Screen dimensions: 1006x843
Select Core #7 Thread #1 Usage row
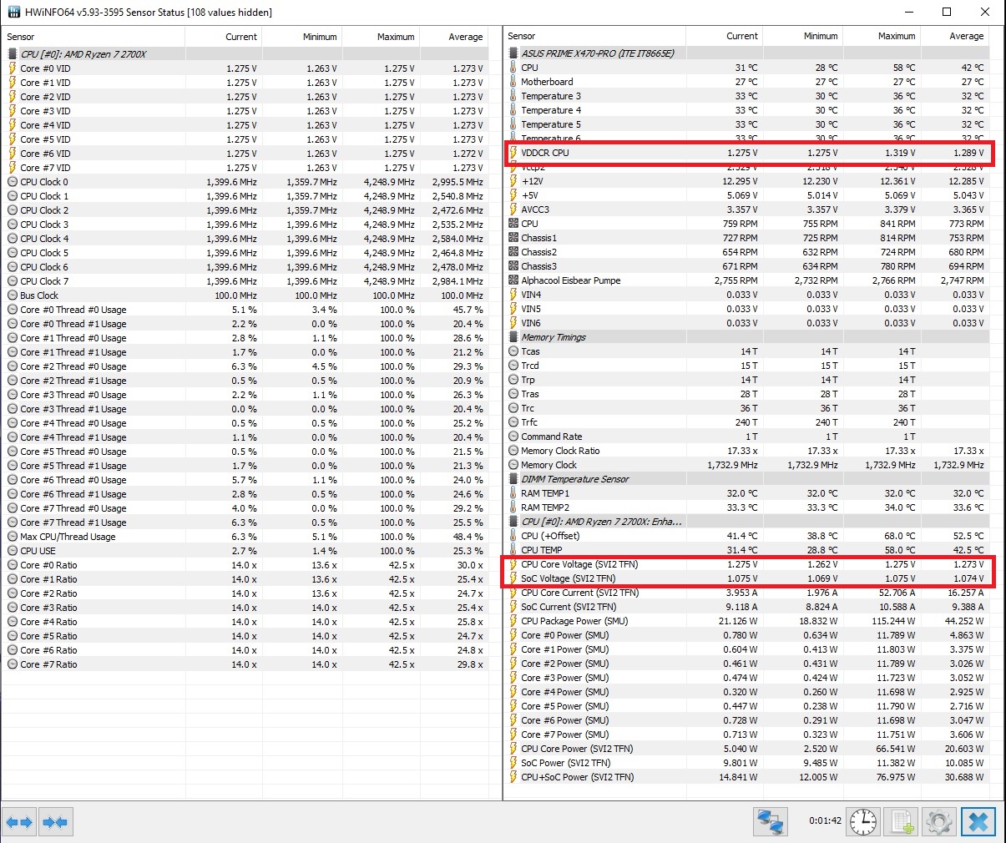(x=245, y=522)
